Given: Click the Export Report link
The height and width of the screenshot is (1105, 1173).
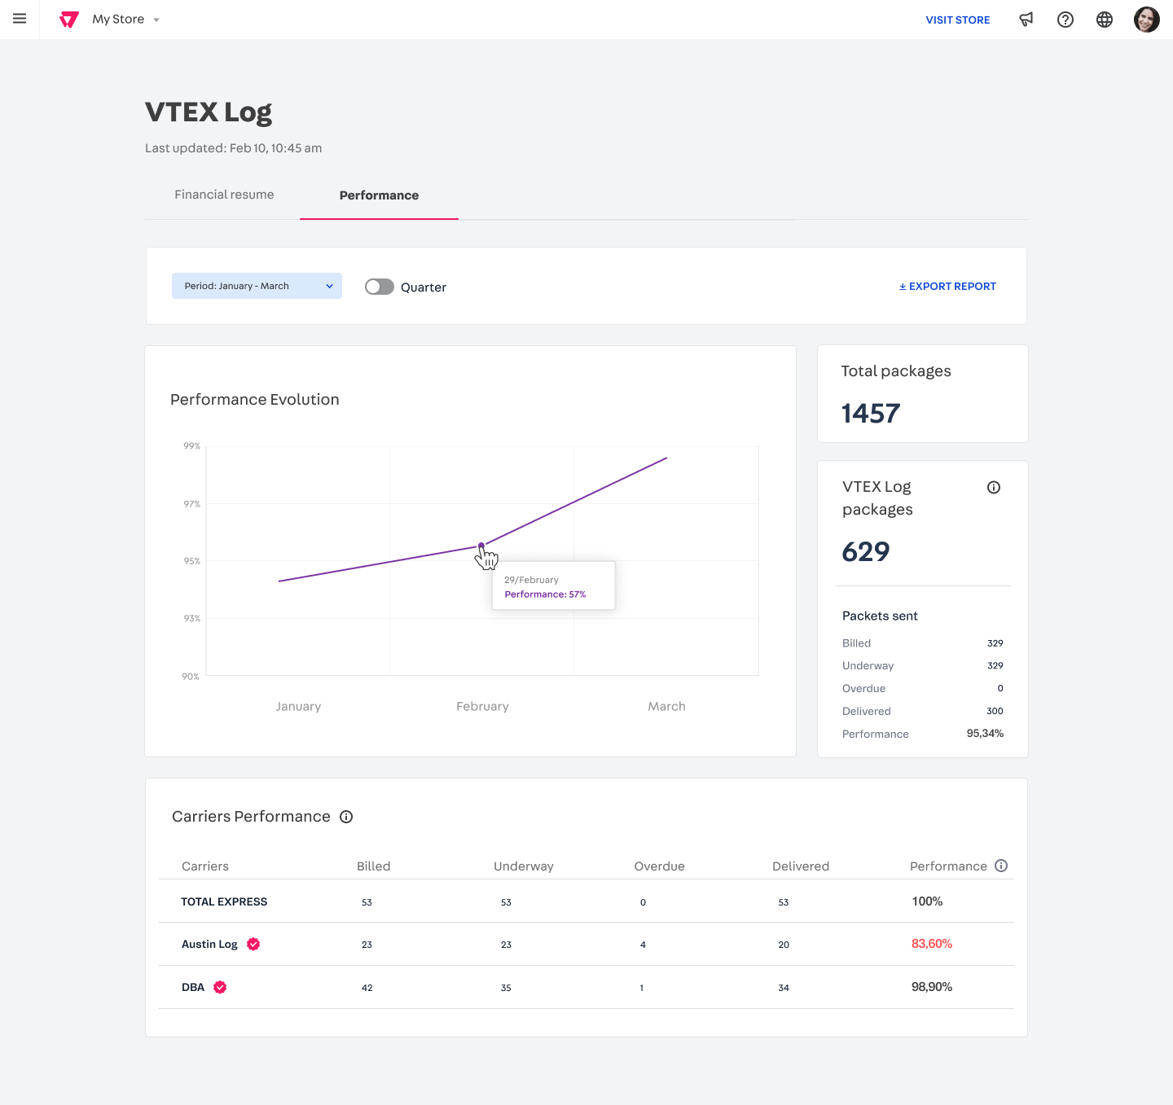Looking at the screenshot, I should [x=947, y=286].
